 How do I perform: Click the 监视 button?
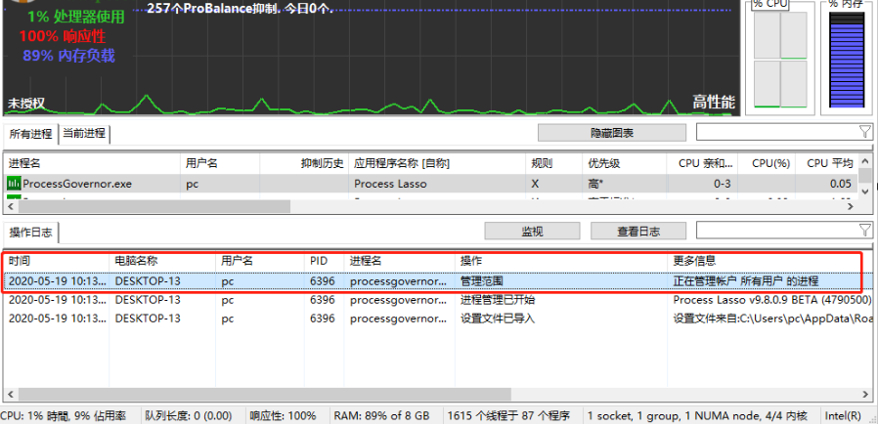point(532,231)
